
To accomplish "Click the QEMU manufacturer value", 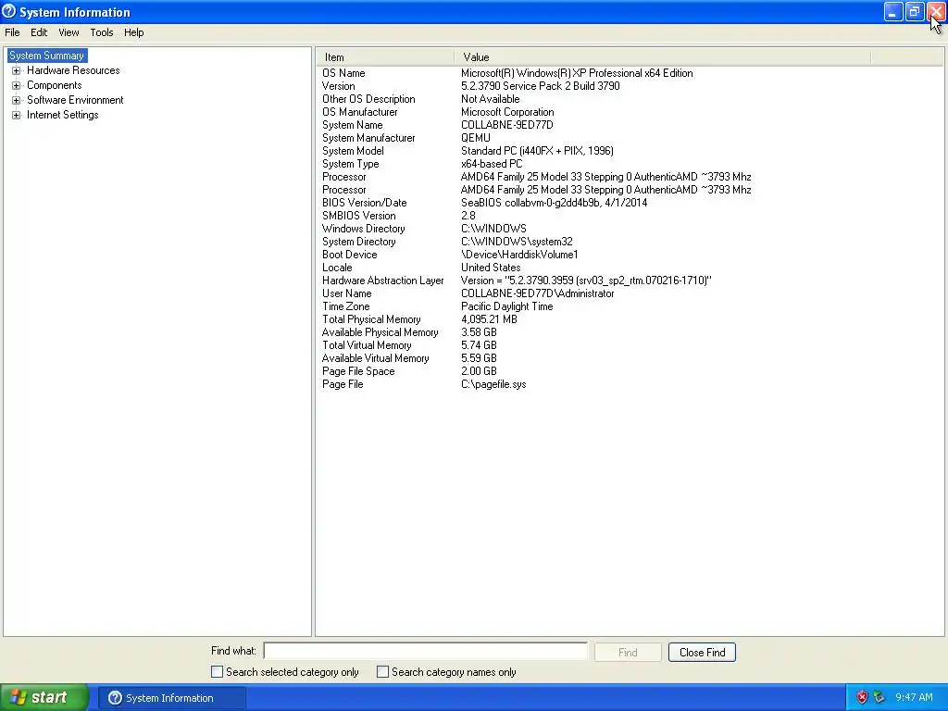I will click(476, 138).
